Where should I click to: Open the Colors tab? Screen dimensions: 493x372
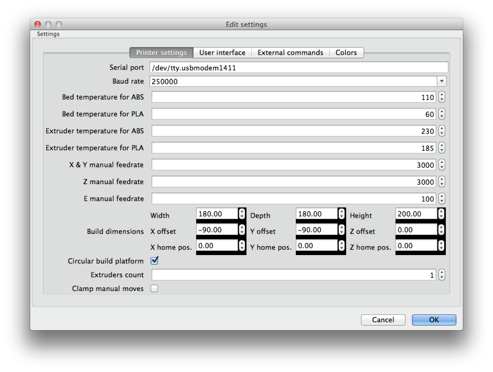pyautogui.click(x=346, y=53)
